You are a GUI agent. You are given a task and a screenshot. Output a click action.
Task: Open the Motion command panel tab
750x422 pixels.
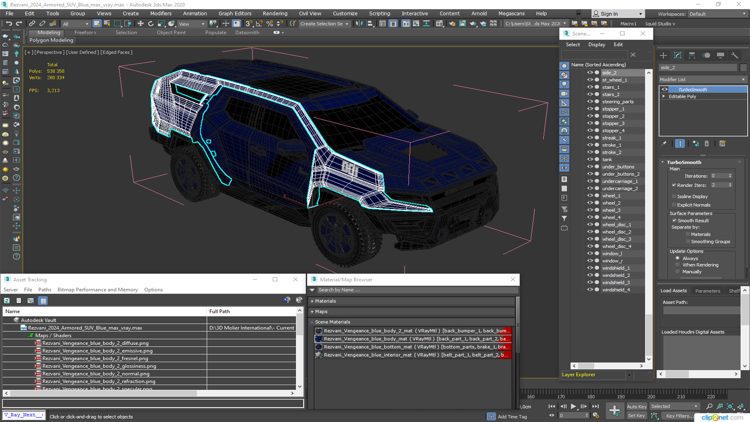coord(706,55)
